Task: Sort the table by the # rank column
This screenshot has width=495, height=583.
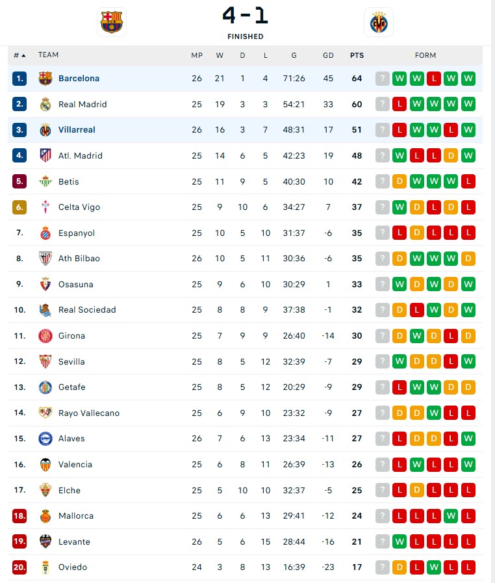Action: [x=19, y=55]
